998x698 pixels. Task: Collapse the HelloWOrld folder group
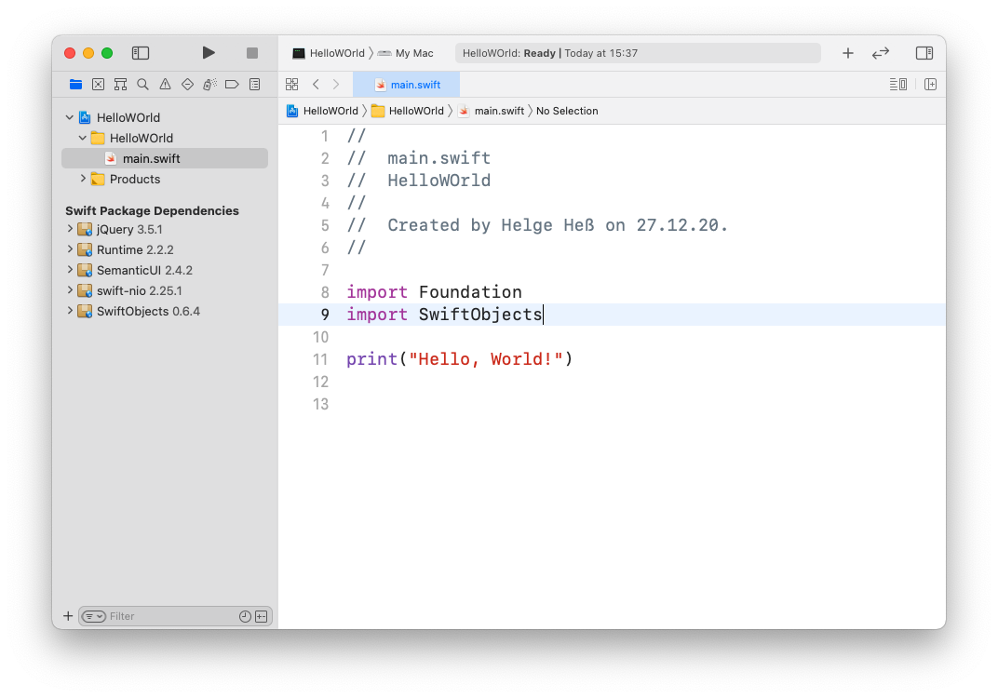83,138
